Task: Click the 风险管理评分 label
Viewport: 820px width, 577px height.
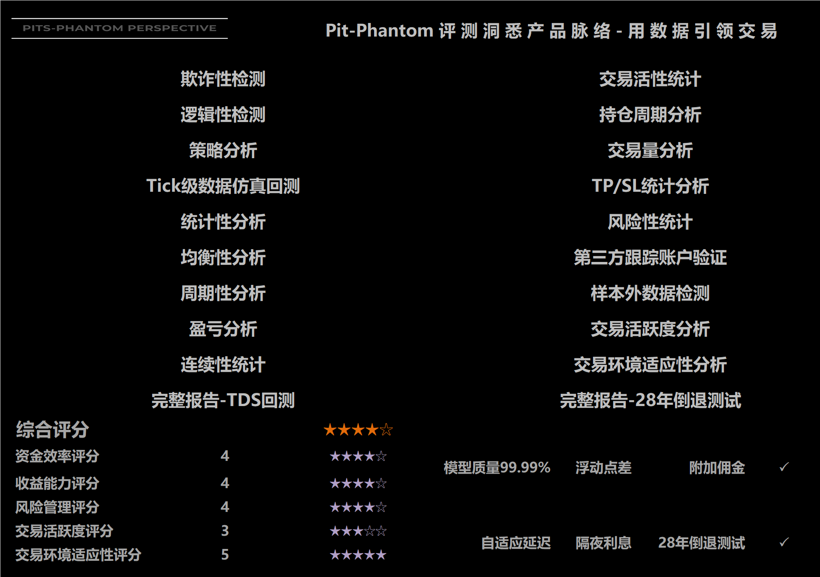Action: (x=57, y=507)
